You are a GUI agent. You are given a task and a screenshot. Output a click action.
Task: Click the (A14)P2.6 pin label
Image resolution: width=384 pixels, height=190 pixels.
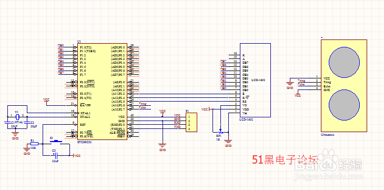click(118, 105)
